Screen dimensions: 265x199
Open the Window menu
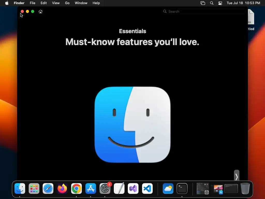(x=81, y=3)
